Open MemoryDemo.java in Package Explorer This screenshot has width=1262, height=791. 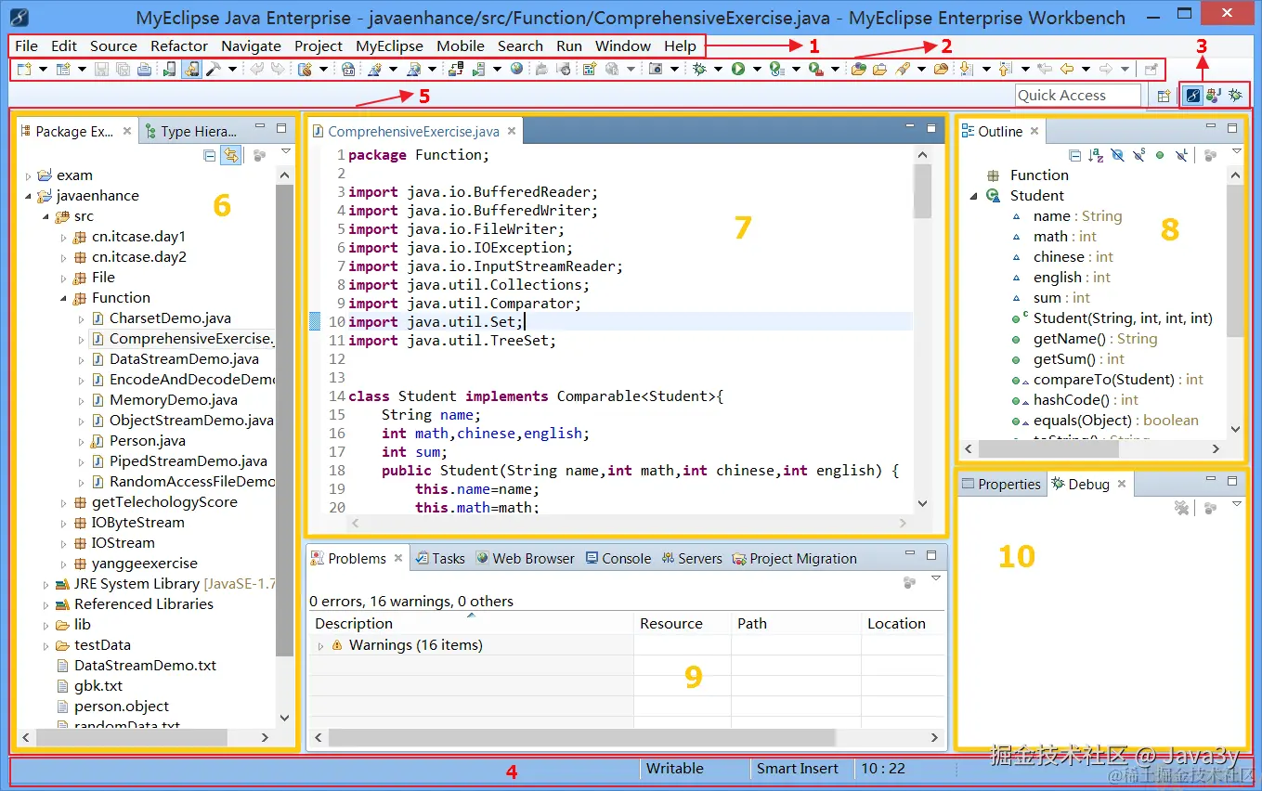tap(173, 400)
